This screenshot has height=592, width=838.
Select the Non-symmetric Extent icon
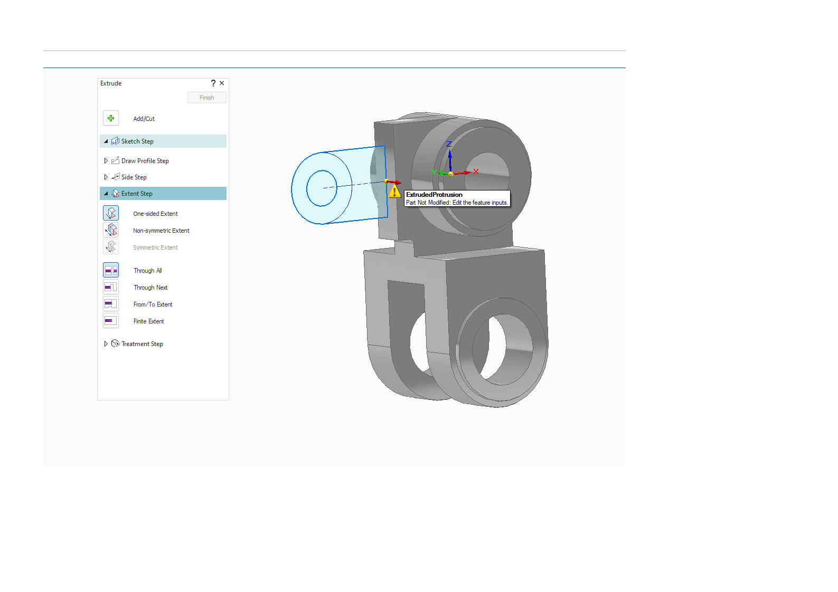111,230
